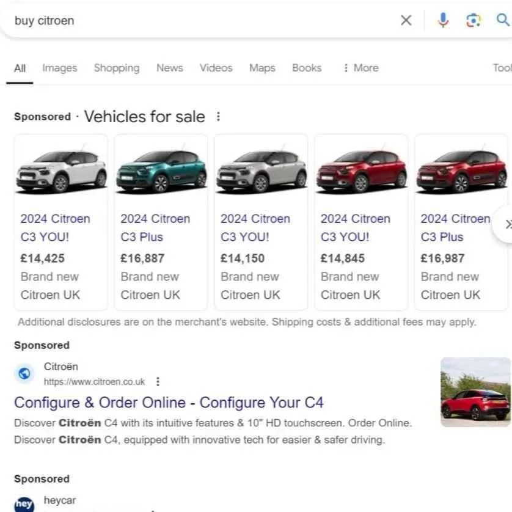
Task: Click the Citroën globe favicon
Action: [x=24, y=373]
